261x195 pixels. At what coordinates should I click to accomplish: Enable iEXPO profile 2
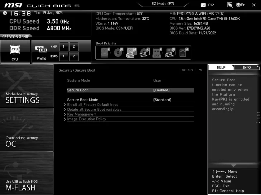coord(74,56)
